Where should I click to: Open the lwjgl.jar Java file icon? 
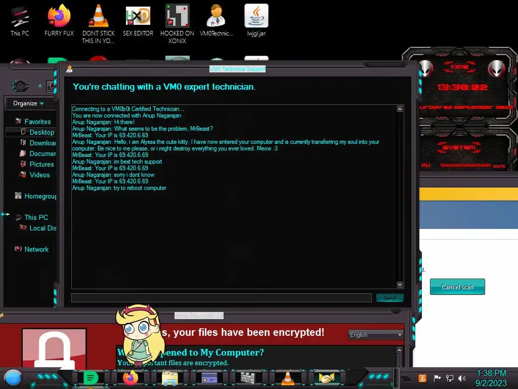click(256, 20)
